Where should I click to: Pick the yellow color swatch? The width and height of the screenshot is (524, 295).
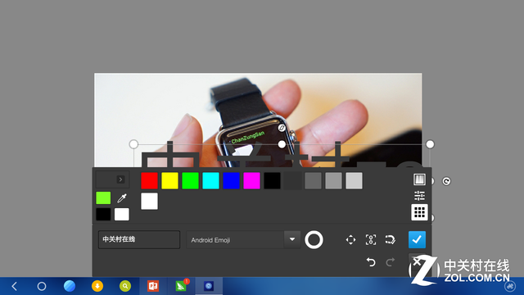[169, 180]
